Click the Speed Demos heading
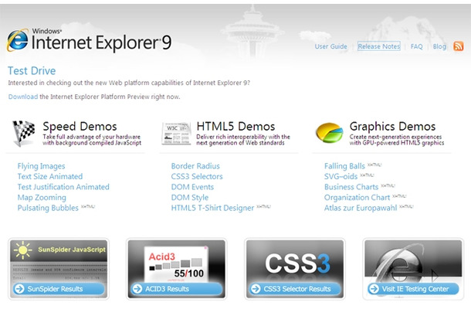 tap(80, 127)
